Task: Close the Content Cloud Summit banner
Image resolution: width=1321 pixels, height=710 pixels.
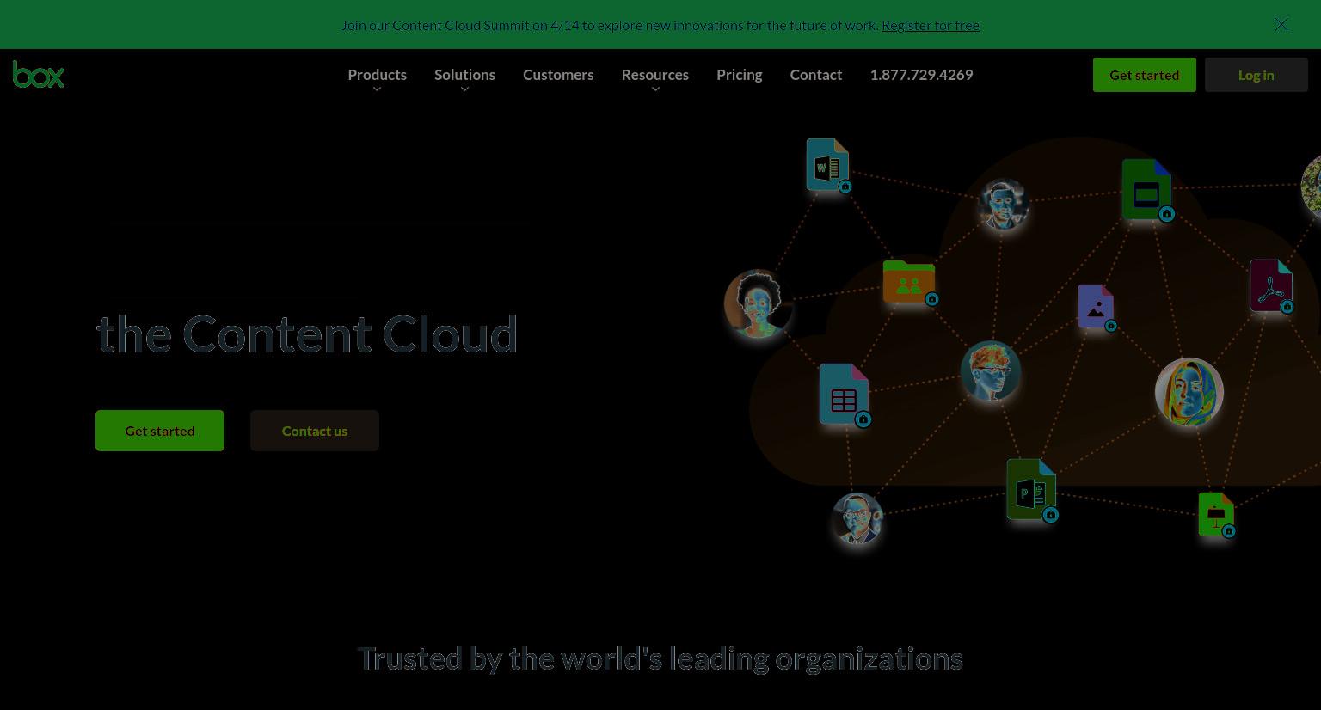Action: click(x=1281, y=24)
